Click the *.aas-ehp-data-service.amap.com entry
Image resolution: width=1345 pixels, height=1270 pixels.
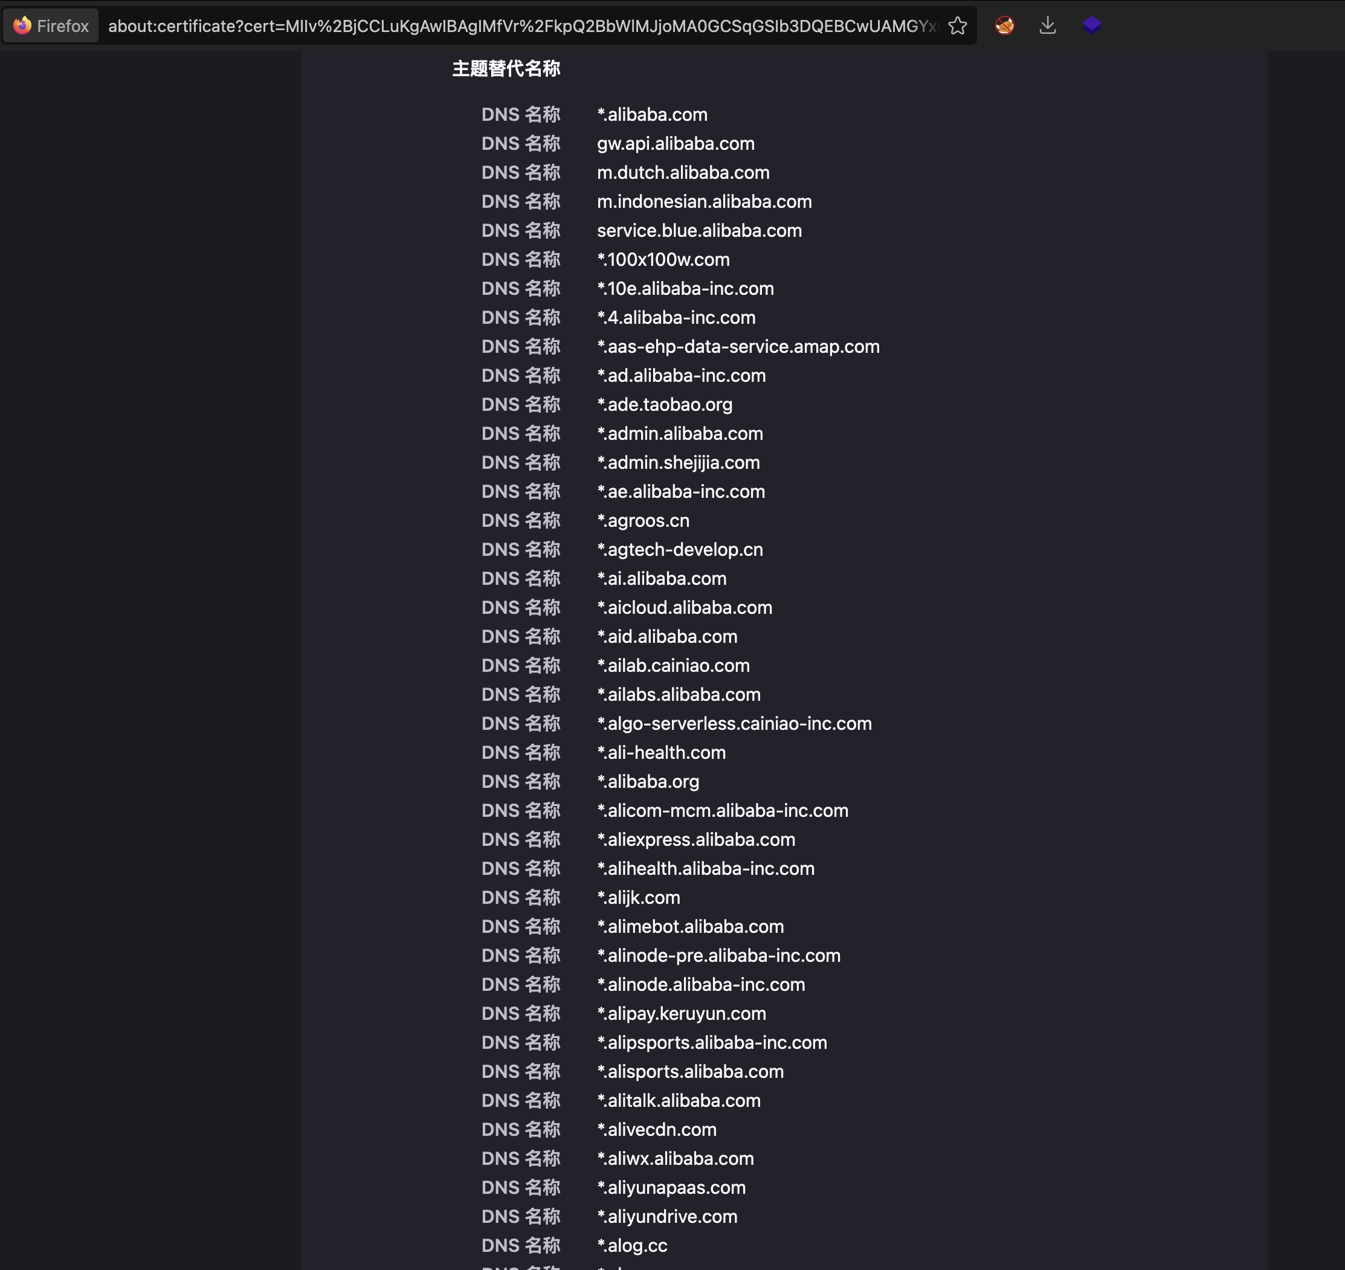tap(738, 347)
